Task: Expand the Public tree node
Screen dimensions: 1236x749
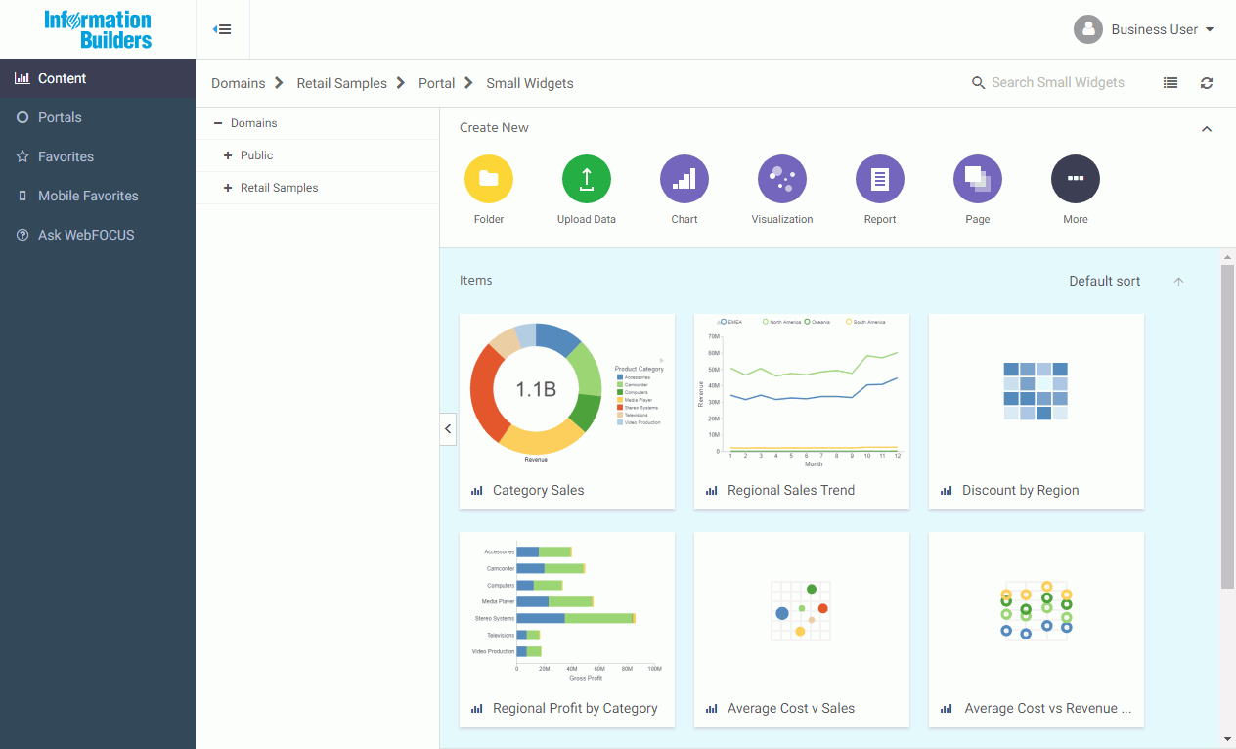Action: tap(228, 155)
